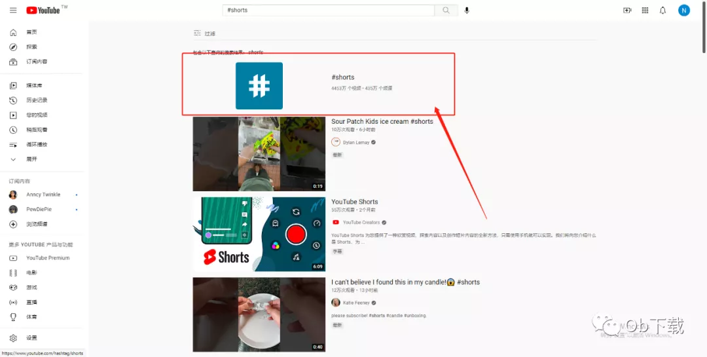This screenshot has height=357, width=707.
Task: Click Katie Feeney channel avatar
Action: [335, 303]
